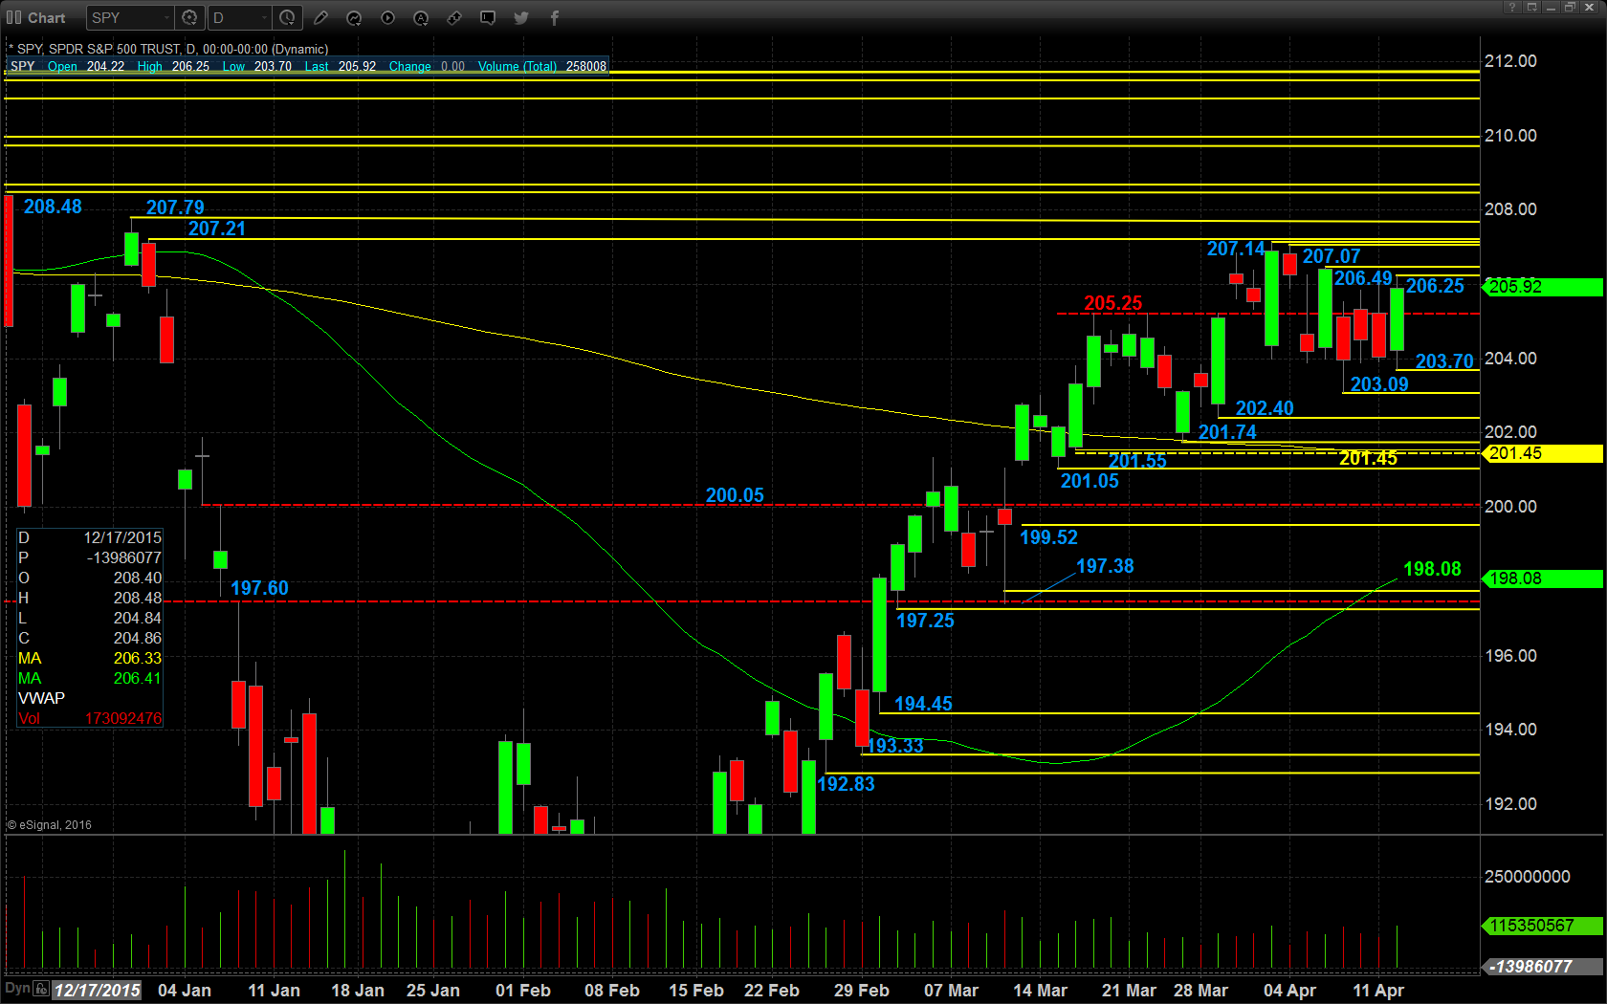Image resolution: width=1607 pixels, height=1004 pixels.
Task: Click the Volume (Total) label
Action: coord(517,66)
